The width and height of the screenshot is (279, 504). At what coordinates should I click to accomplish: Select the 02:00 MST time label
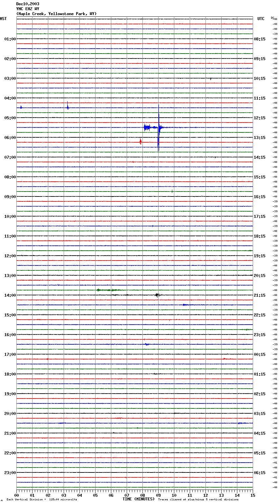pos(10,59)
